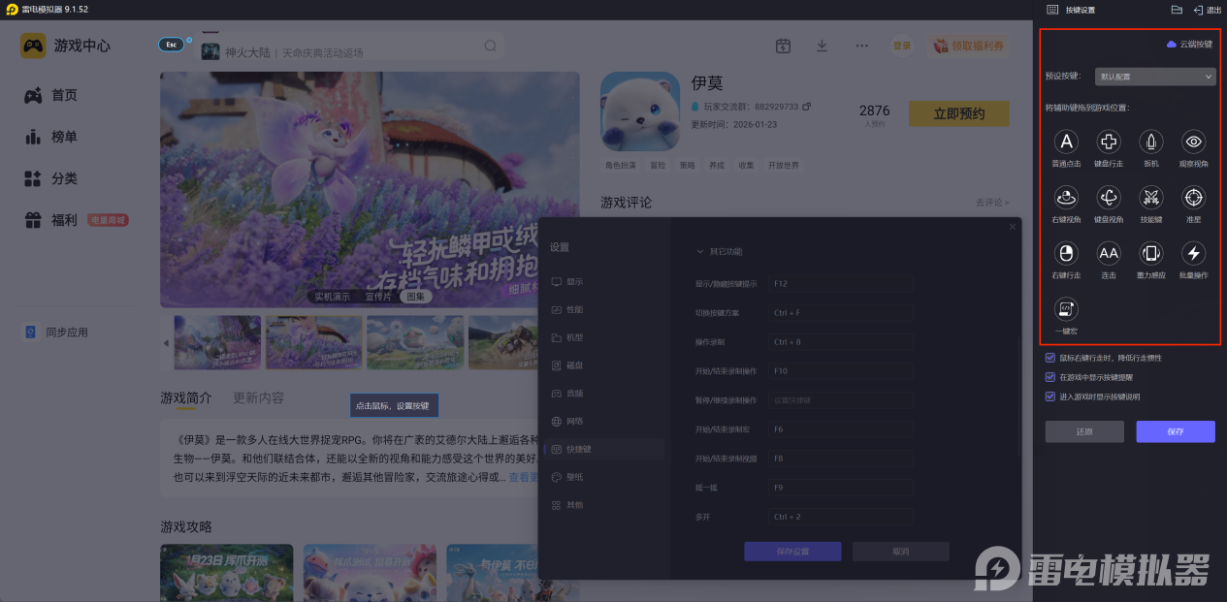
Task: Copy the player group number icon
Action: [x=806, y=107]
